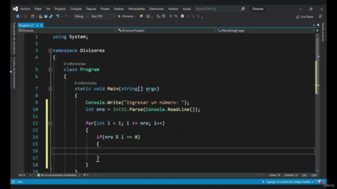337x189 pixels.
Task: Open the Ventana menu
Action: point(173,9)
